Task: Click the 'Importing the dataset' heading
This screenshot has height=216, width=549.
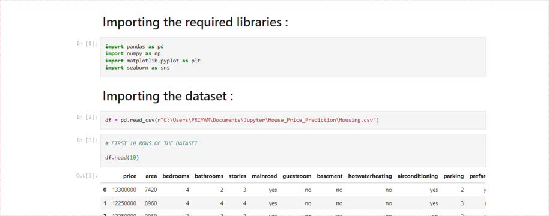Action: click(168, 96)
